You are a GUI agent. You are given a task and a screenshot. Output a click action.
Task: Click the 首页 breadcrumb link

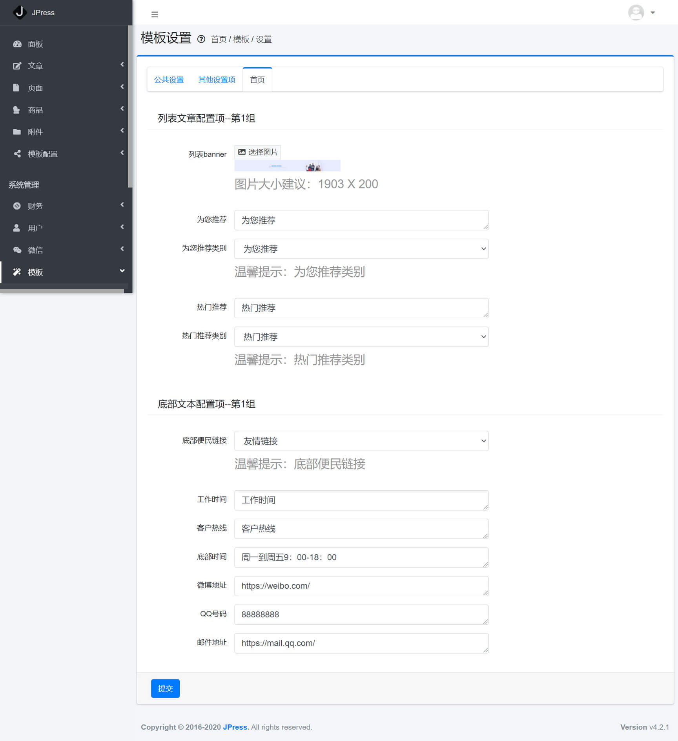pyautogui.click(x=219, y=39)
